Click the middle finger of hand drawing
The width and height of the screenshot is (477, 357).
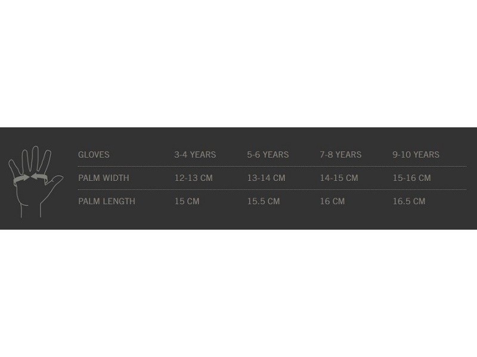click(x=35, y=159)
